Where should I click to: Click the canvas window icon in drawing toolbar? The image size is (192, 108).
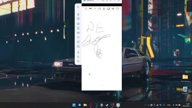click(x=117, y=8)
